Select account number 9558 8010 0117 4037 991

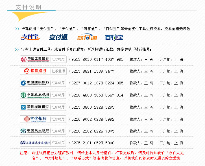tap(97, 60)
